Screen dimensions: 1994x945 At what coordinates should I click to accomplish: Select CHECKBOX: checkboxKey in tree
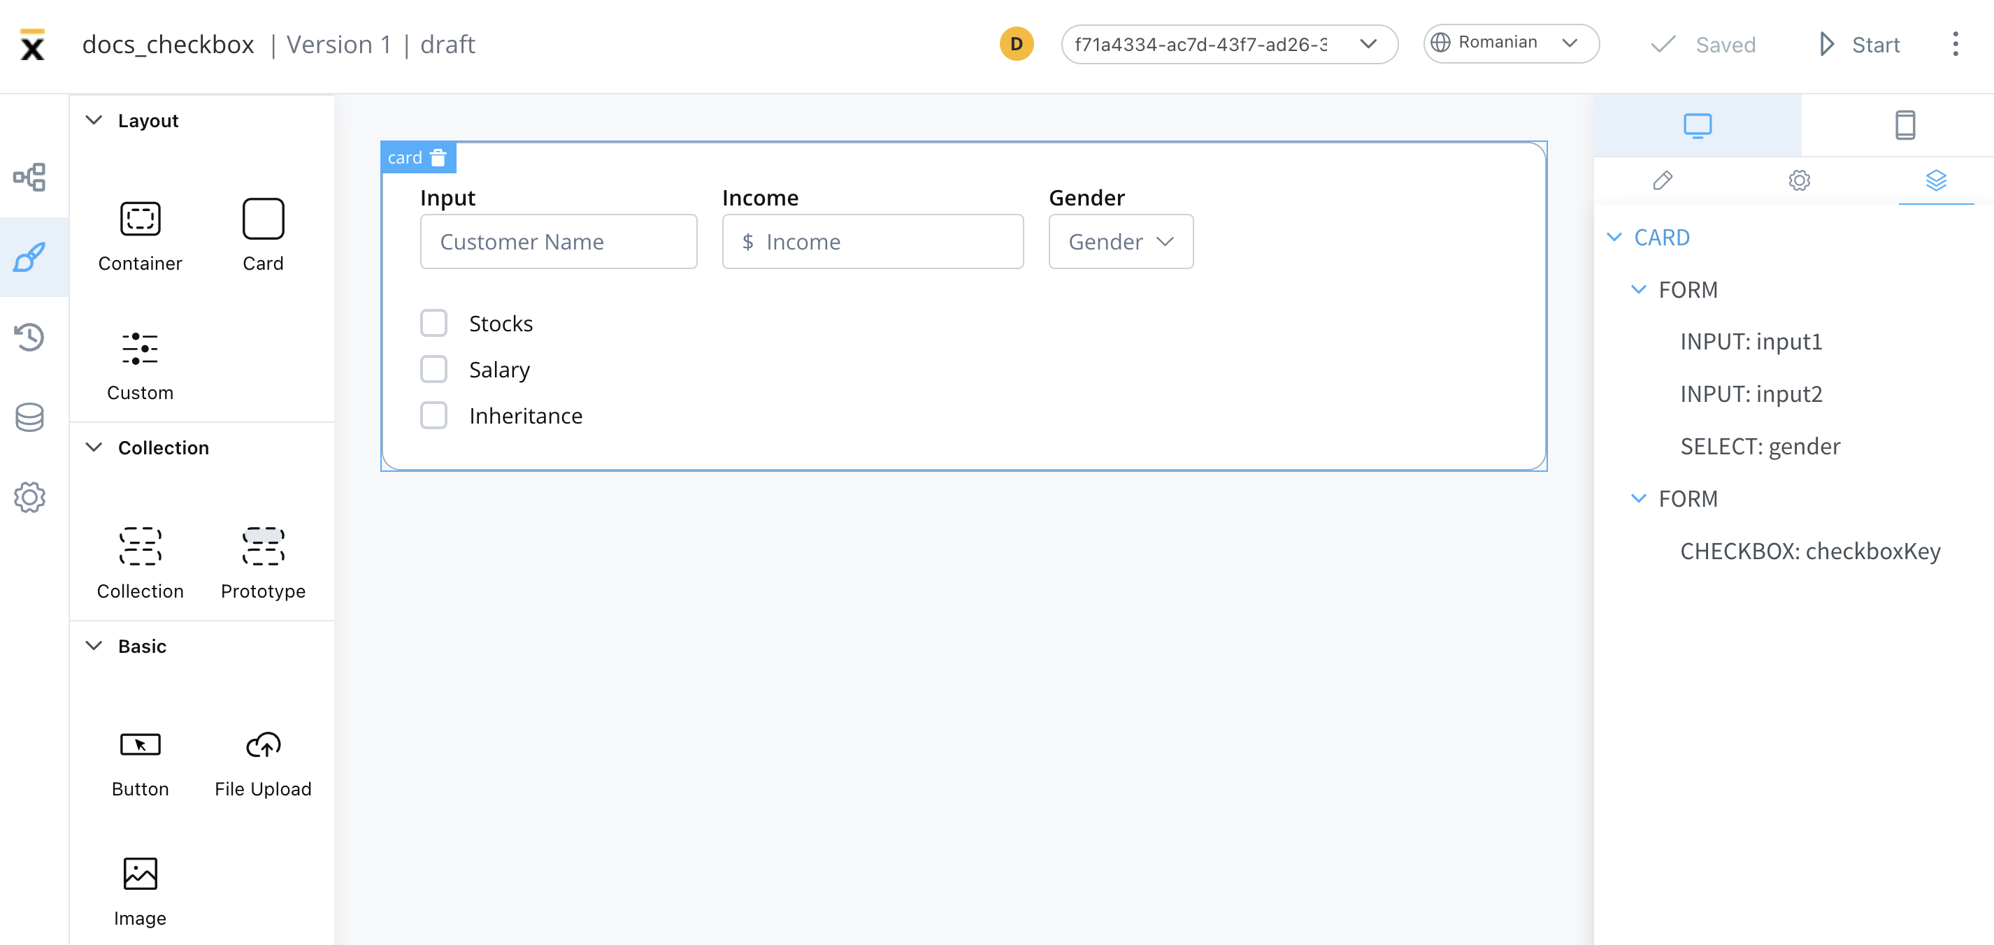point(1809,551)
